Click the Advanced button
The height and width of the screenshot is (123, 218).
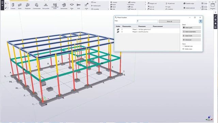tap(191, 40)
